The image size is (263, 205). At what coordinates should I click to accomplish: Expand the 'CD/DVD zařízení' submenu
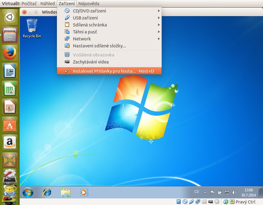point(89,11)
